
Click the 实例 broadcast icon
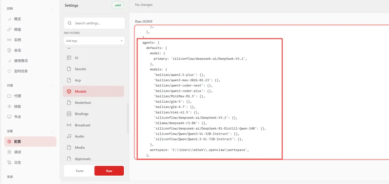point(9,40)
